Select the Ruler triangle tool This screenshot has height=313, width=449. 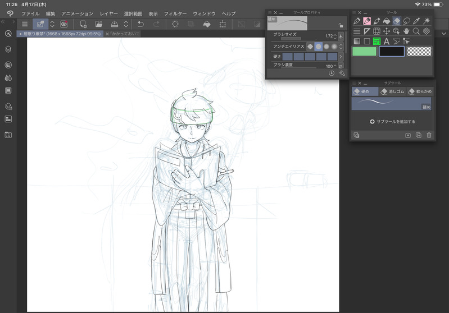(367, 31)
